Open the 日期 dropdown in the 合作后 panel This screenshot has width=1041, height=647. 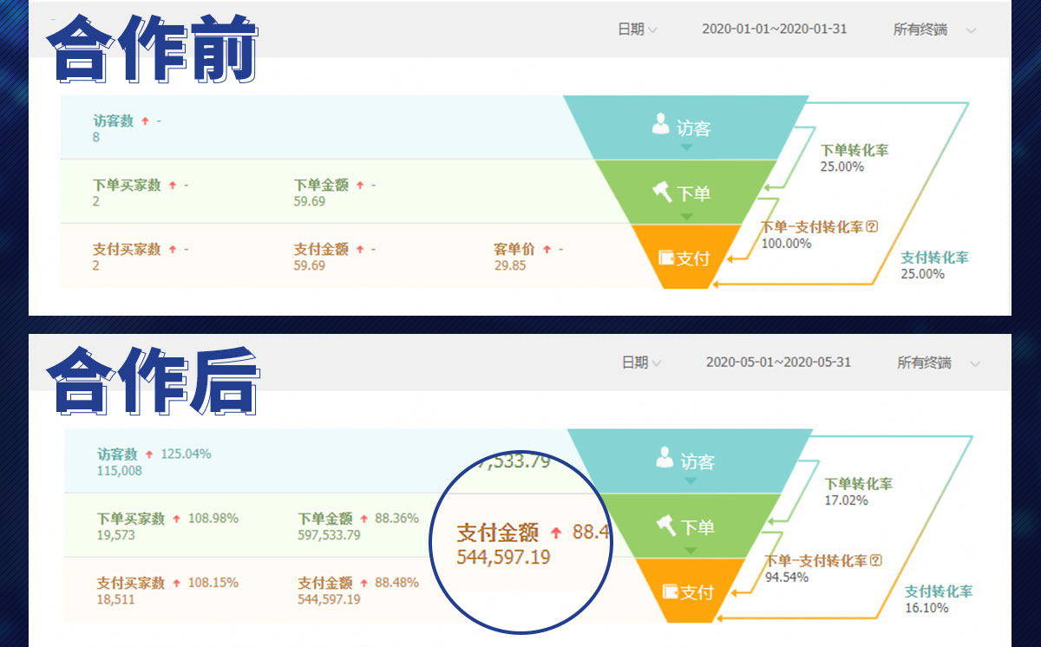642,363
